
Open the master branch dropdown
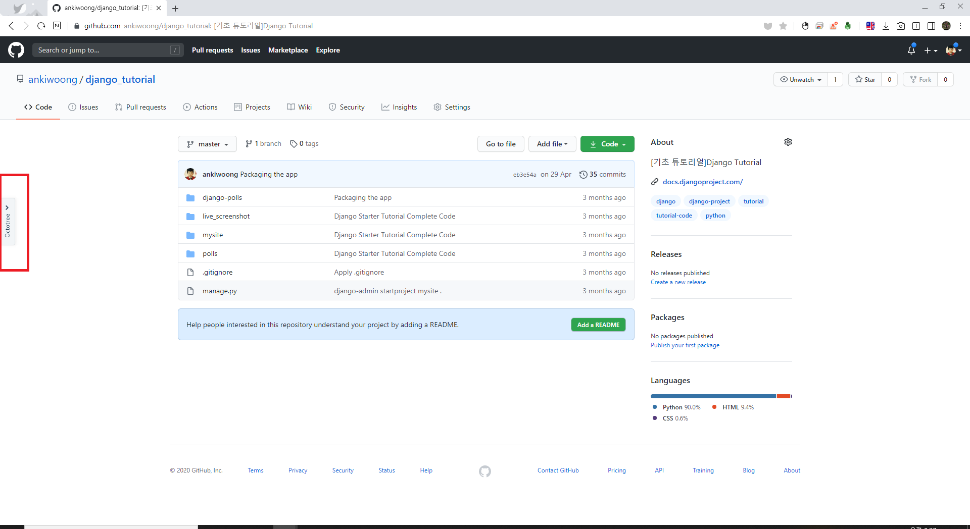point(207,144)
